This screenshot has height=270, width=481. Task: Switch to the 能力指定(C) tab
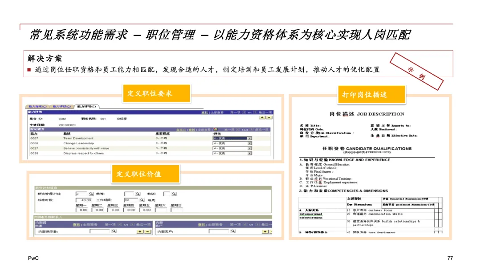click(x=37, y=107)
